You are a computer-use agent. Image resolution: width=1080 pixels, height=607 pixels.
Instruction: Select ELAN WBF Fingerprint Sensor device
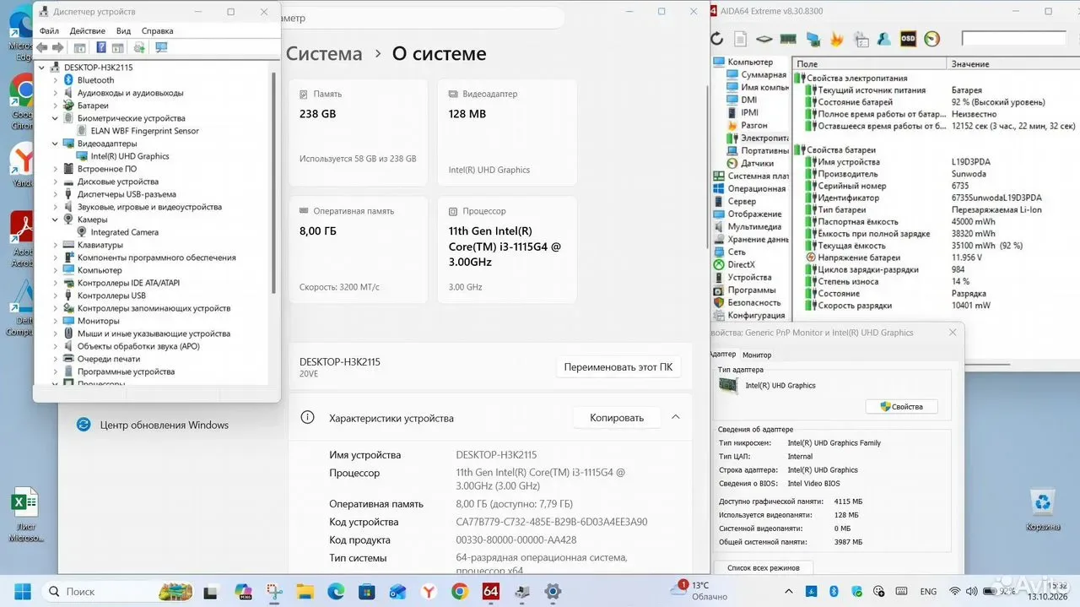(144, 131)
